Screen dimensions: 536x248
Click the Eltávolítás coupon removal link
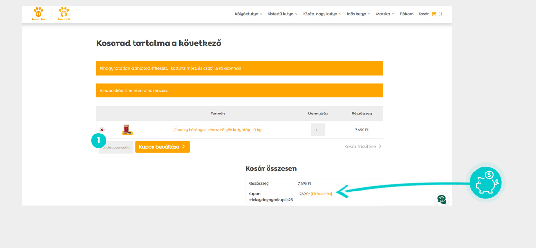pos(322,194)
